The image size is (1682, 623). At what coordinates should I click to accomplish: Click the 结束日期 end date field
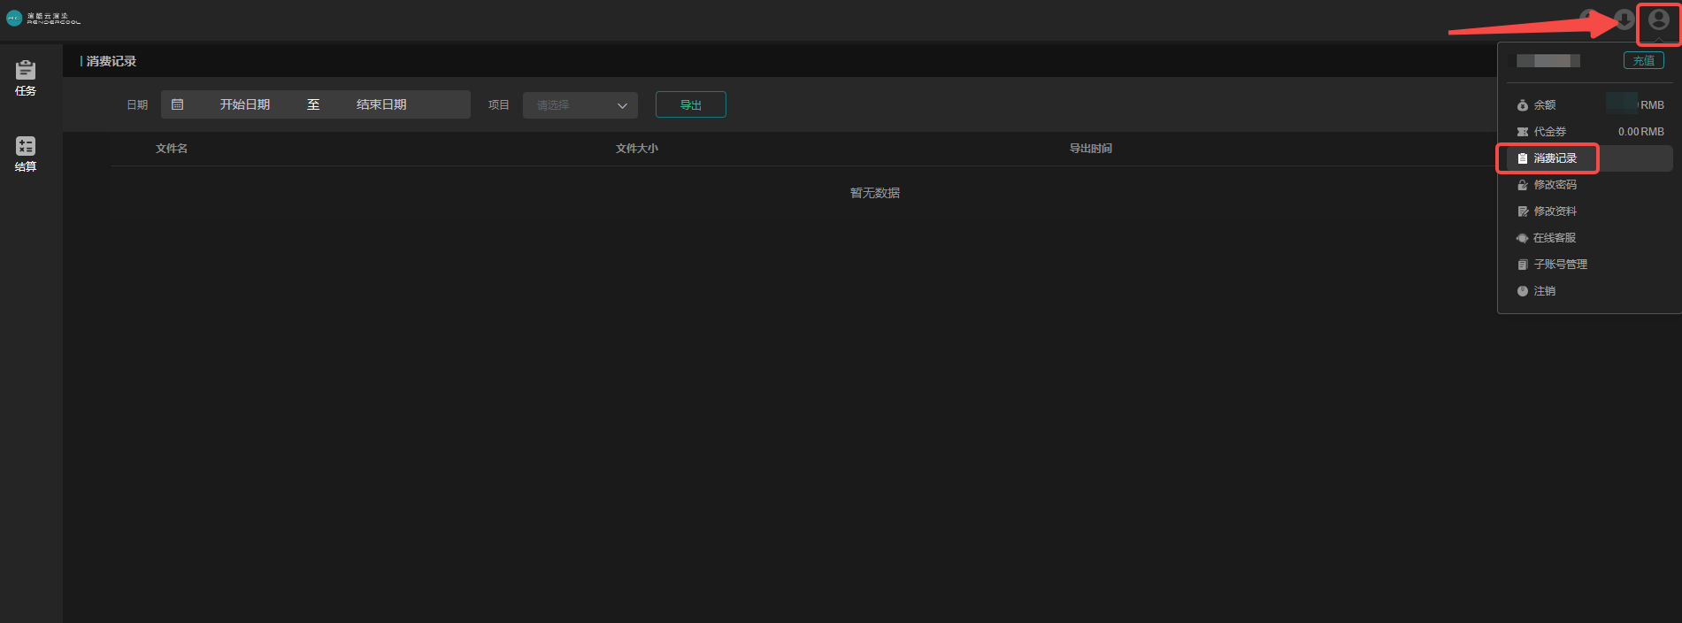[381, 104]
